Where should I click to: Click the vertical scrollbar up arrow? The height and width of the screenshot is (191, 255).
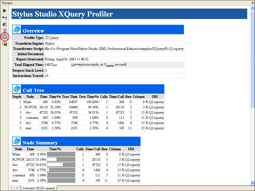[x=252, y=9]
